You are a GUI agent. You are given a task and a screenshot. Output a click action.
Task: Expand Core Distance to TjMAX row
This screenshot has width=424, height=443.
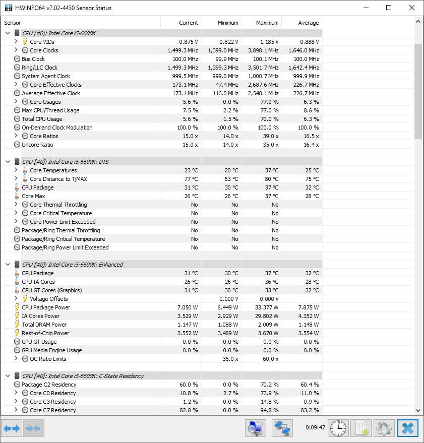(16, 178)
